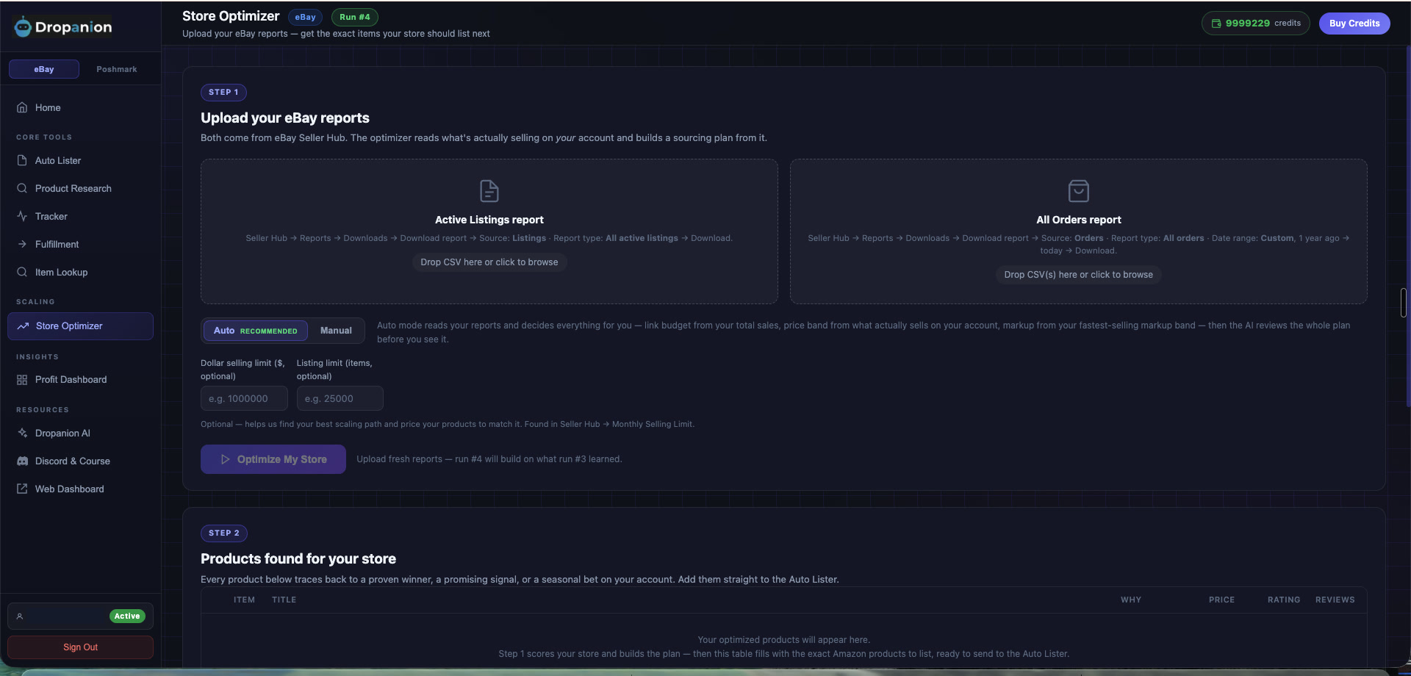
Task: Focus the Dollar selling limit field
Action: 244,398
